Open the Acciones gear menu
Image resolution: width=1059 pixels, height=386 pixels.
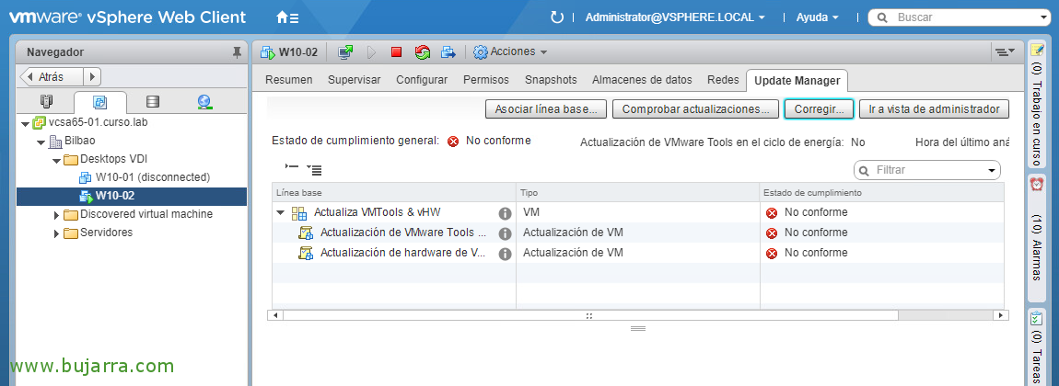tap(510, 51)
